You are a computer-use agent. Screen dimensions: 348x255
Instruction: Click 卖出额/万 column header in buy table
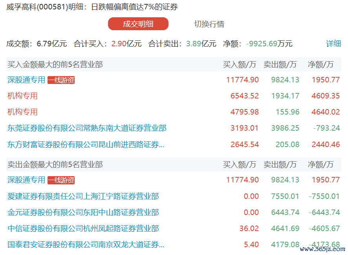click(x=280, y=64)
